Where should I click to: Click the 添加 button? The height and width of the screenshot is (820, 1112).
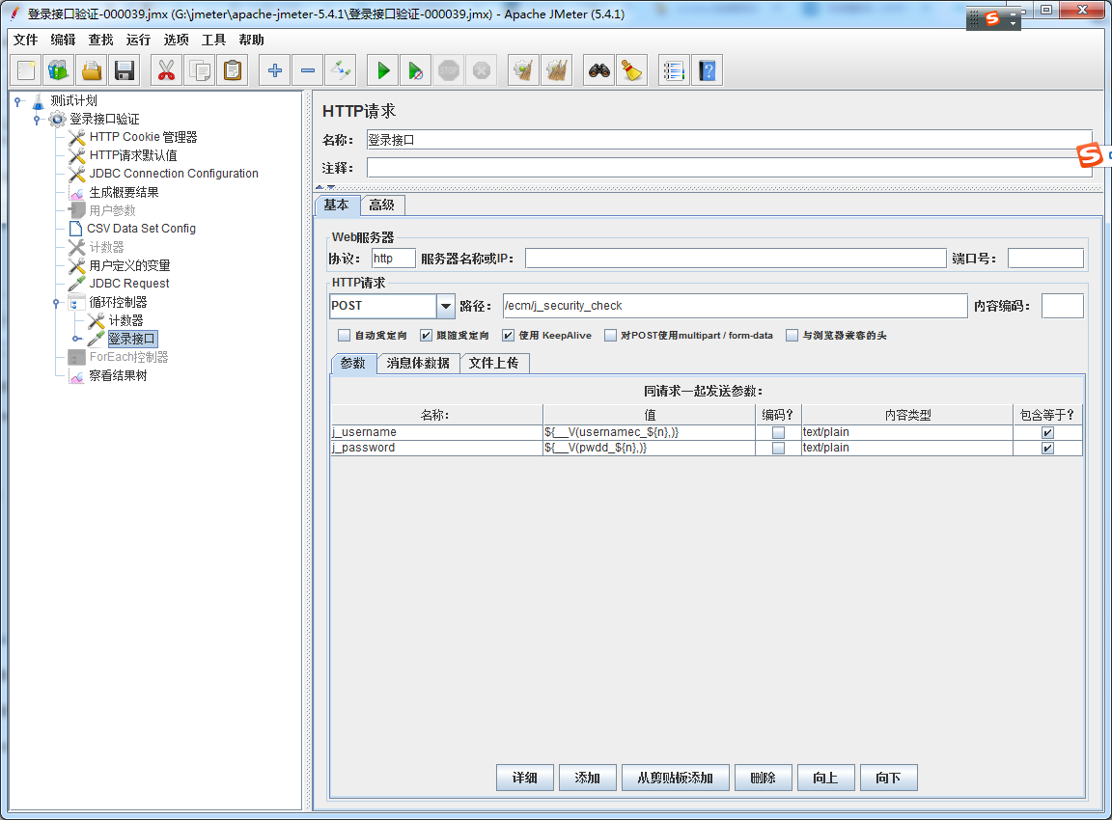pos(587,778)
